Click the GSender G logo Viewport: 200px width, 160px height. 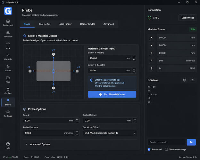(x=8, y=11)
